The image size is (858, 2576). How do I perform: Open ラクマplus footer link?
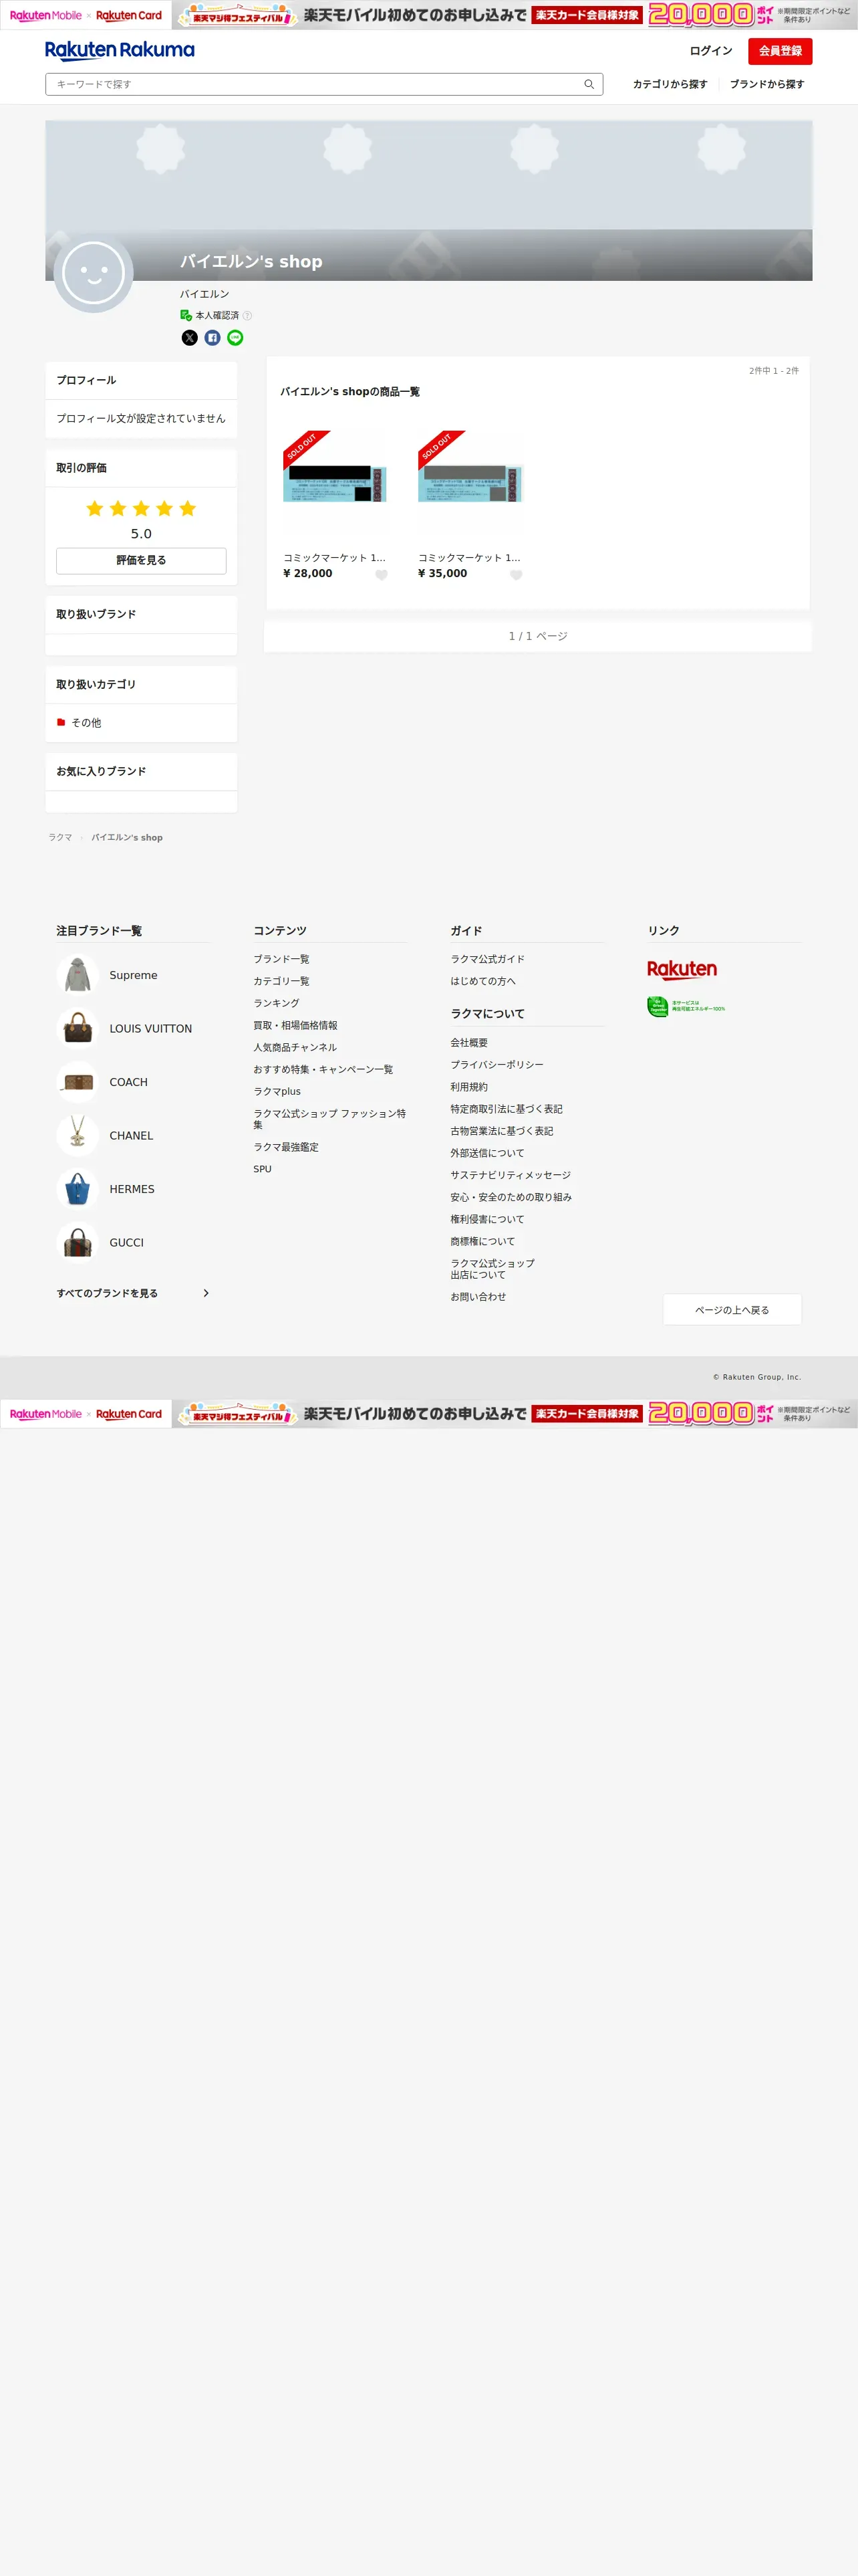coord(278,1091)
